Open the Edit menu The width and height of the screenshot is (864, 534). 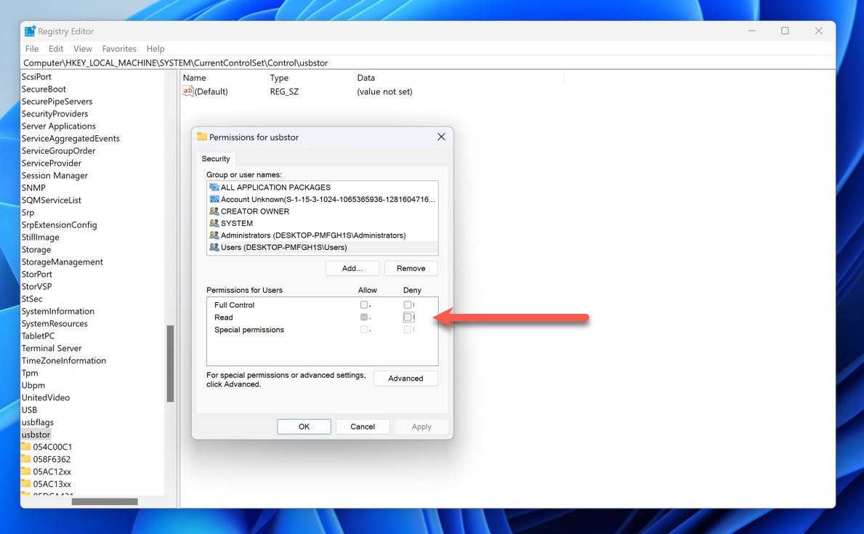click(56, 49)
